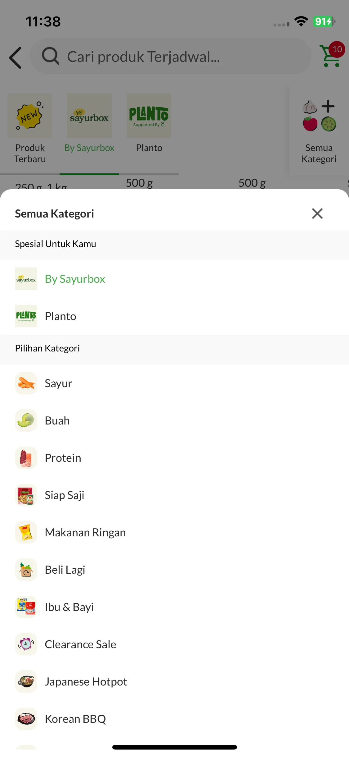This screenshot has width=349, height=757.
Task: Tap the Korean BBQ grill icon
Action: pos(26,719)
